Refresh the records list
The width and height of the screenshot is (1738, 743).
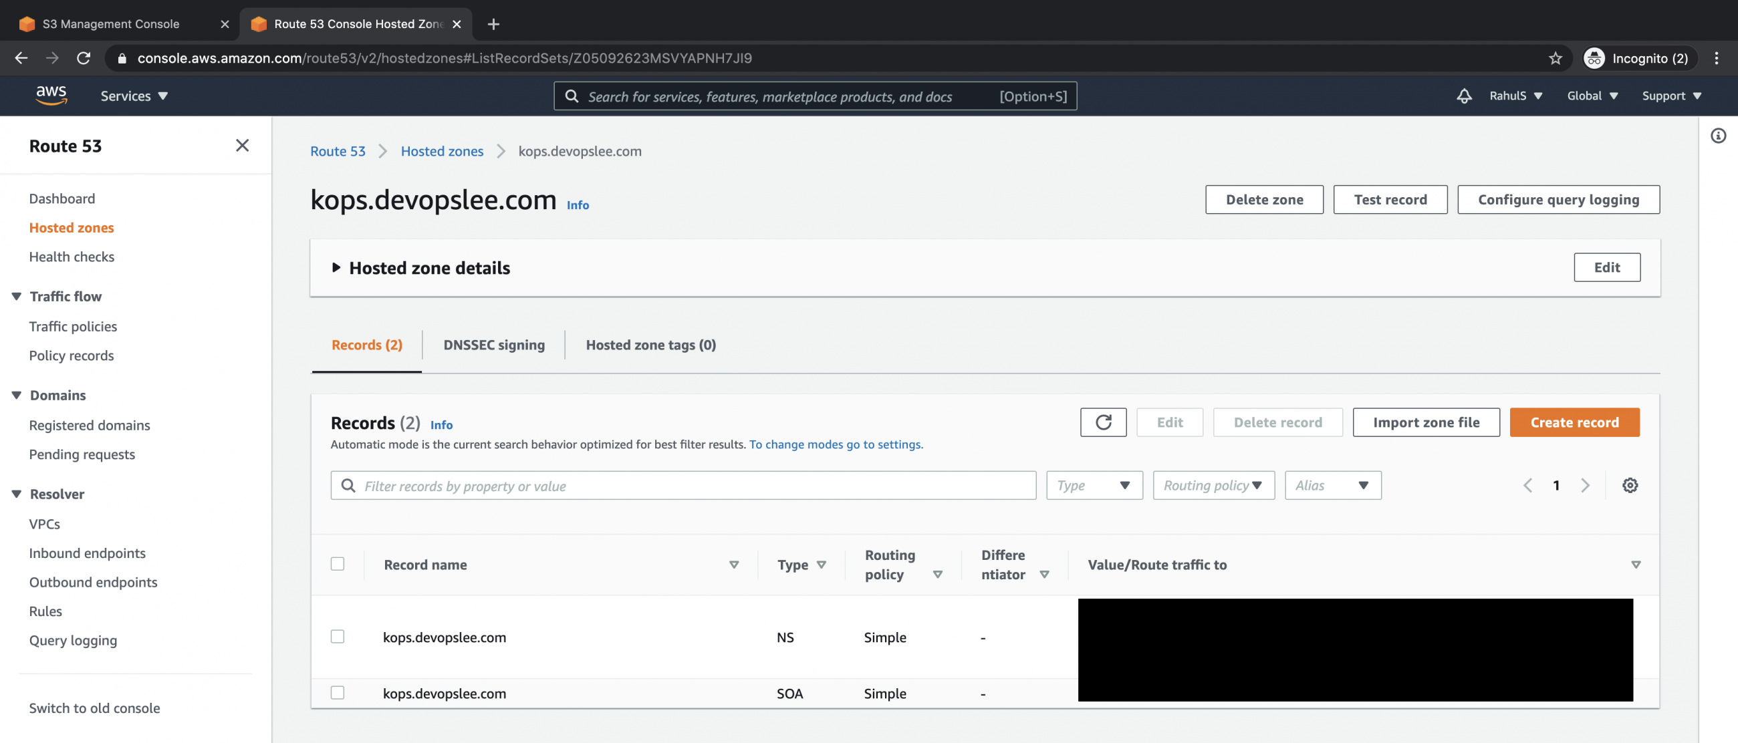coord(1102,422)
